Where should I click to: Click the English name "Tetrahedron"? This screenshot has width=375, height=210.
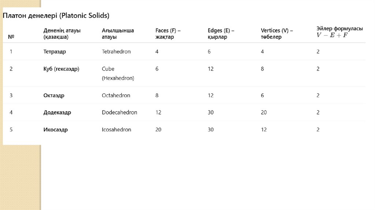coord(116,52)
